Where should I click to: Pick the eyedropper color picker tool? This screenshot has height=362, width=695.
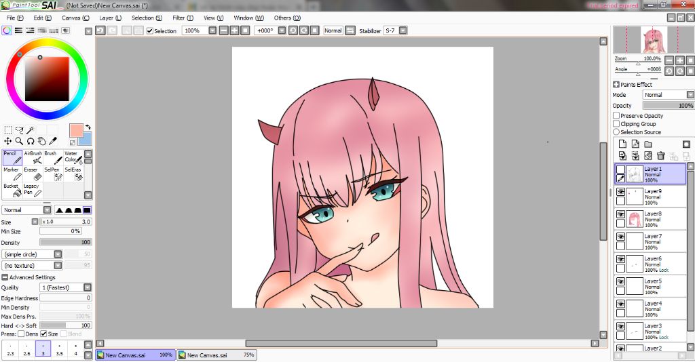53,141
